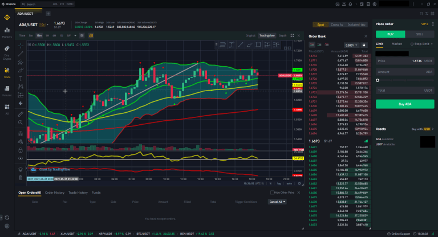Click the green Buy ADA button
The image size is (438, 237).
pyautogui.click(x=405, y=104)
